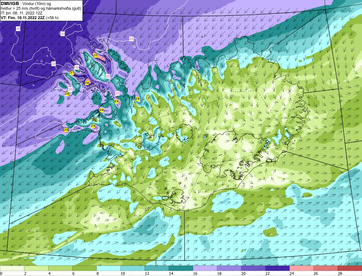Pick the violet 20–22 m/s legend swatch
Image resolution: width=362 pixels, height=276 pixels.
point(253,268)
